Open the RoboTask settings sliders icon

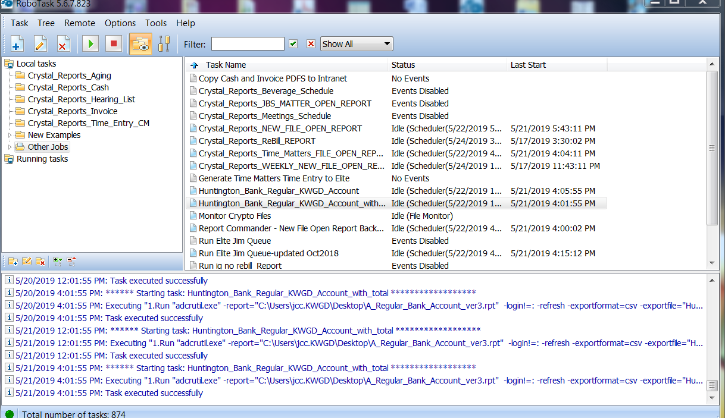164,44
